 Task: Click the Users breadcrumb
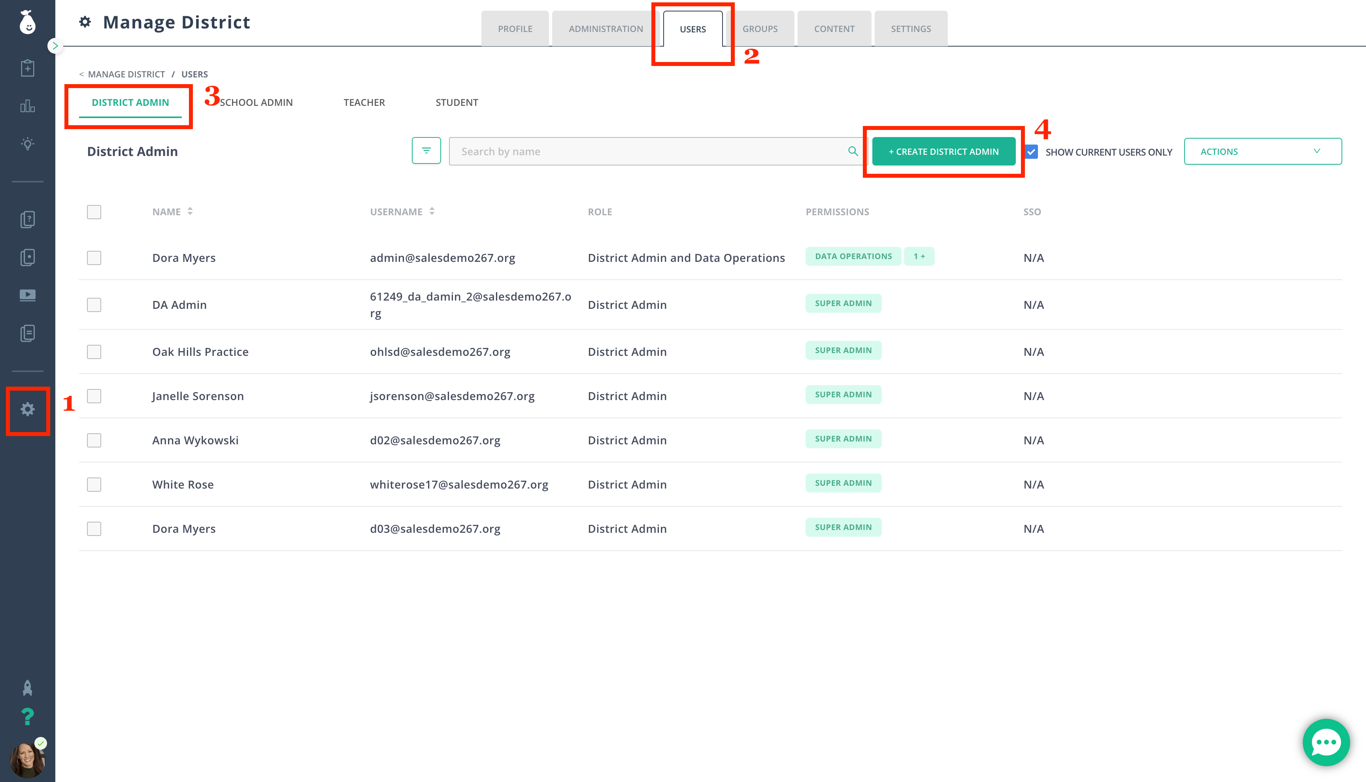coord(194,74)
